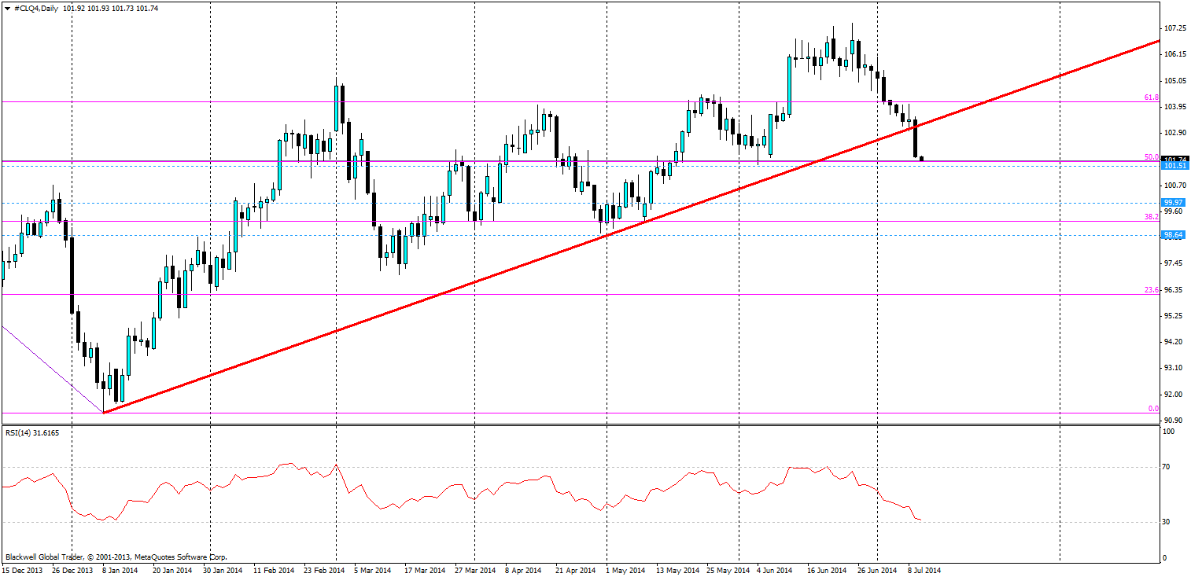Click the 105.05 price axis value
The image size is (1191, 577).
[x=1174, y=80]
